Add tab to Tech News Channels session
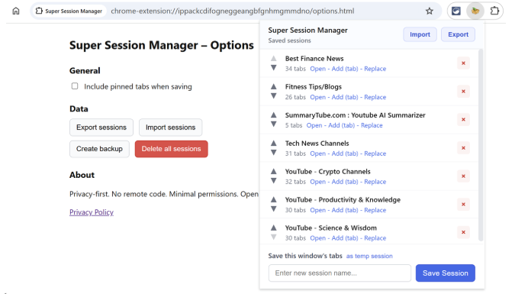Image resolution: width=515 pixels, height=294 pixels. [x=345, y=153]
